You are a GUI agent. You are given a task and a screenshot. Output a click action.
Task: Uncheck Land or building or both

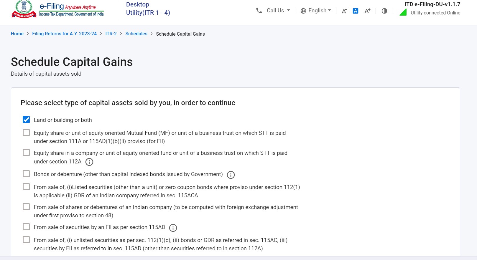(x=26, y=120)
